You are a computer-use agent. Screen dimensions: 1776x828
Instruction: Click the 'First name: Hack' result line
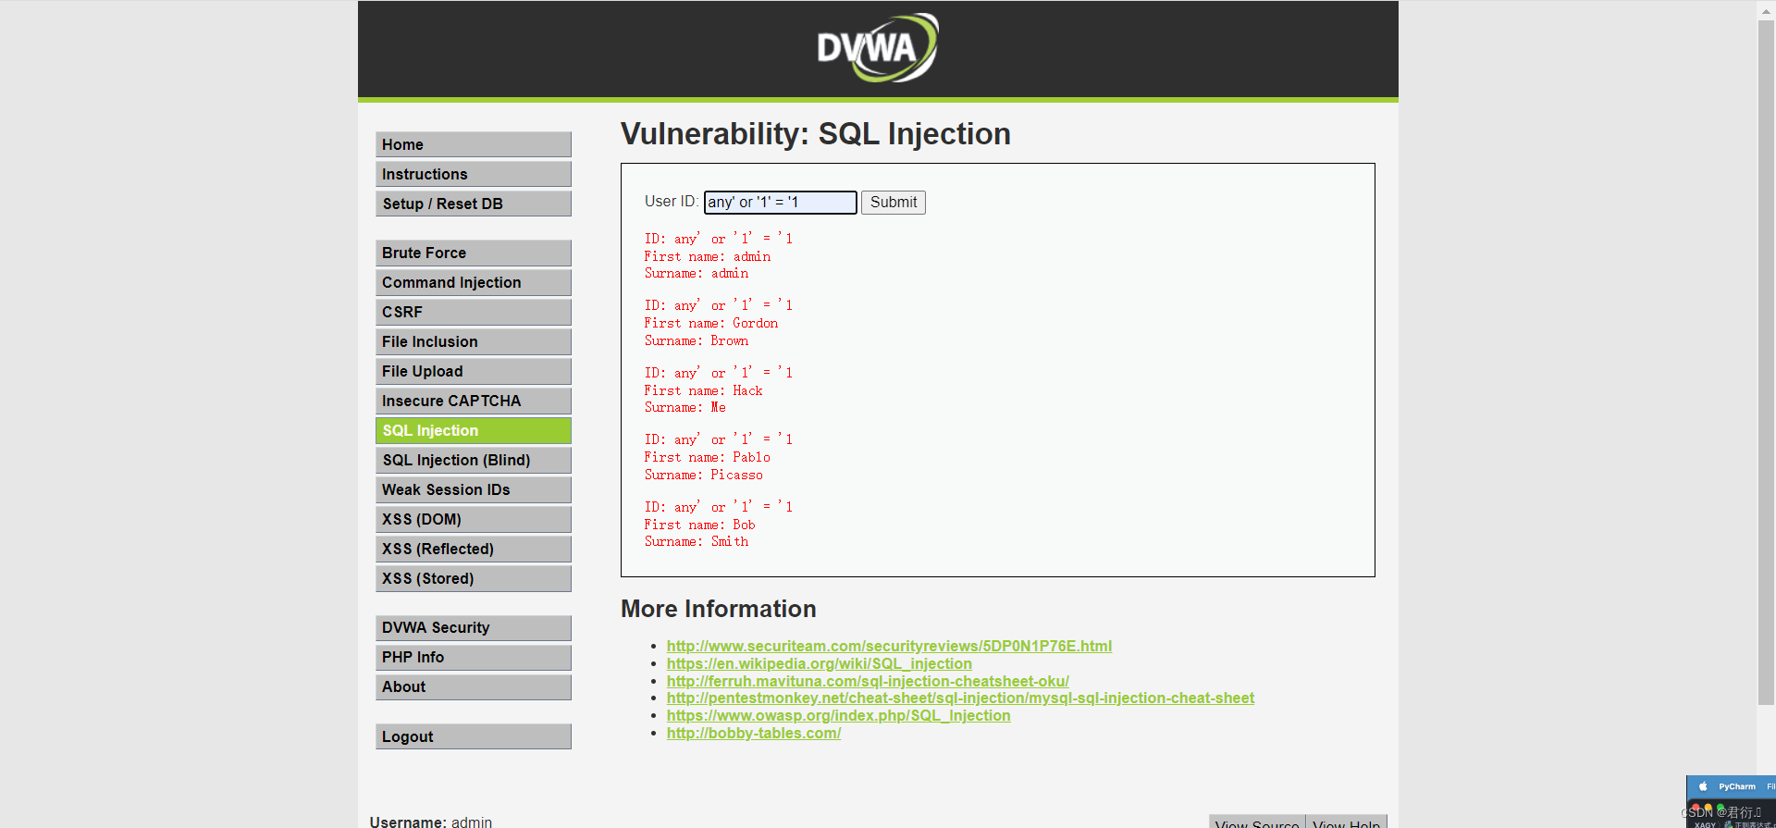(704, 390)
